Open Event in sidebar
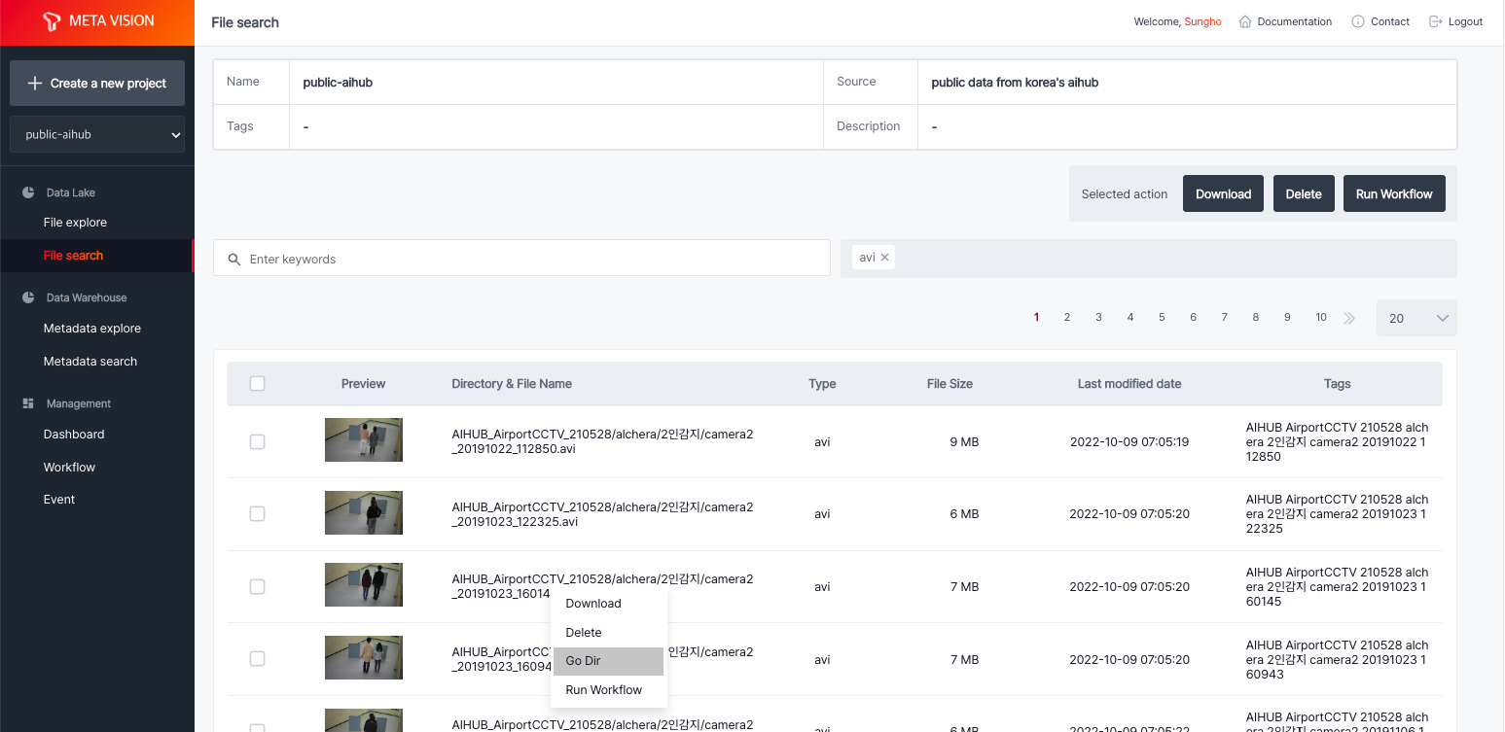The image size is (1505, 732). coord(59,500)
